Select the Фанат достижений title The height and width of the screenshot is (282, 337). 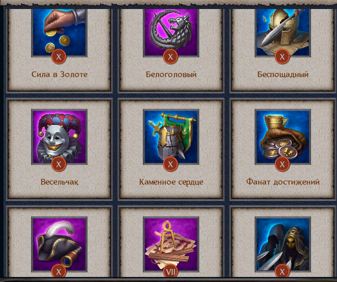(283, 182)
